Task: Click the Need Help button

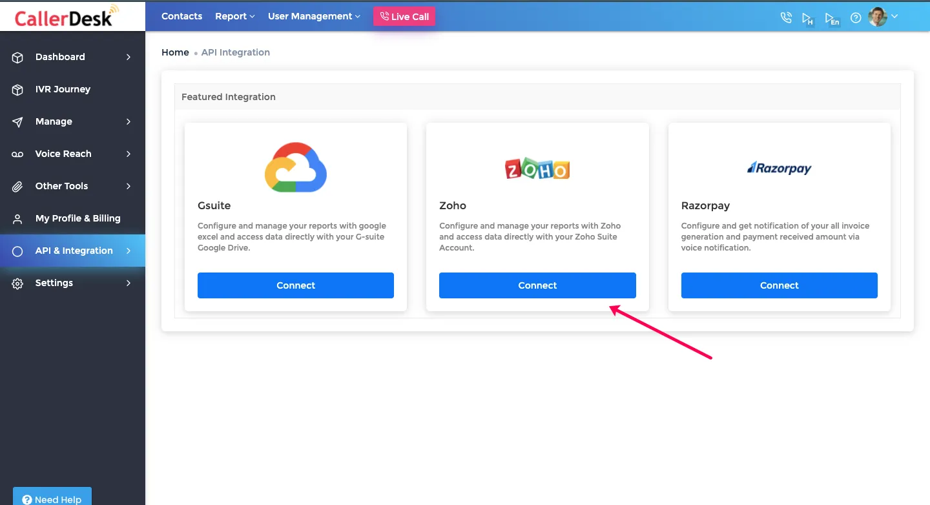Action: point(52,497)
